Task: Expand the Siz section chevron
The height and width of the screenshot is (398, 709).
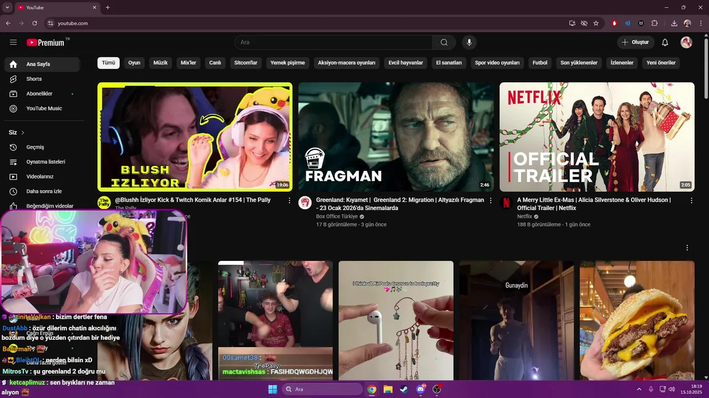Action: click(23, 133)
